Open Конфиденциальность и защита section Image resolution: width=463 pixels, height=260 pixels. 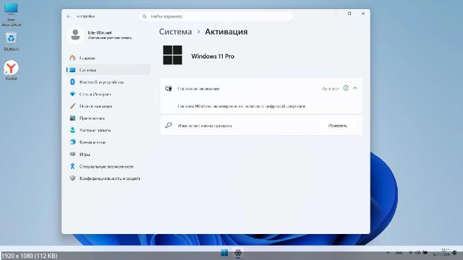coord(109,178)
